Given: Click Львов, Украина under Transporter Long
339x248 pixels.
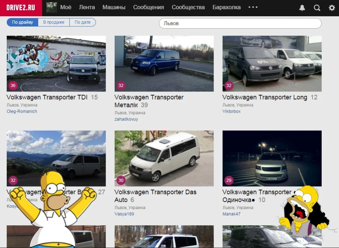Looking at the screenshot, I should [x=238, y=105].
